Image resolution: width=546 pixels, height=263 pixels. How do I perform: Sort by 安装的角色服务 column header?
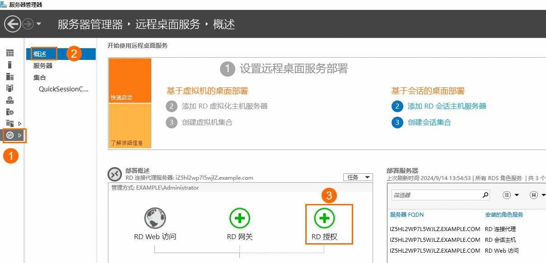coord(504,215)
